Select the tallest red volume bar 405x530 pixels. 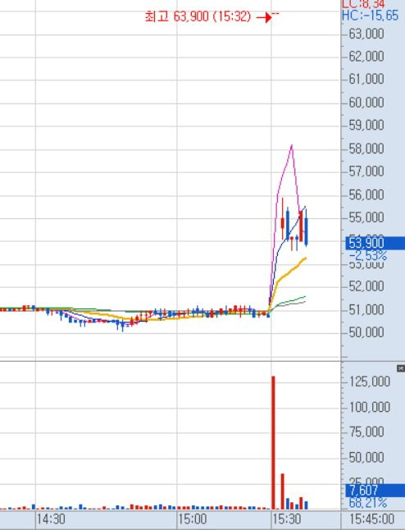tap(273, 442)
